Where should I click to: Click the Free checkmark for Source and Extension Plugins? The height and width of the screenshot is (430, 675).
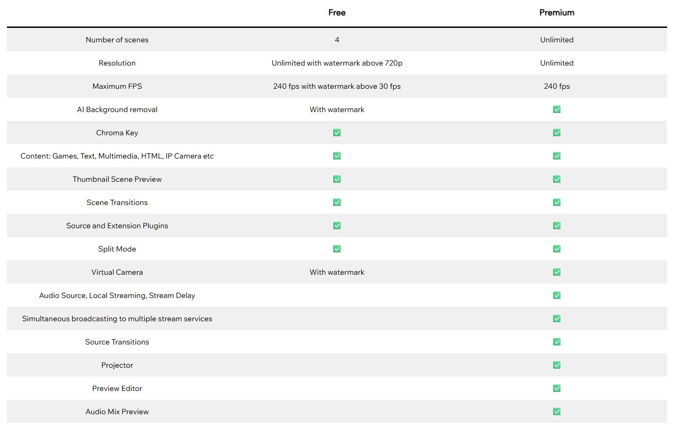[x=337, y=226]
